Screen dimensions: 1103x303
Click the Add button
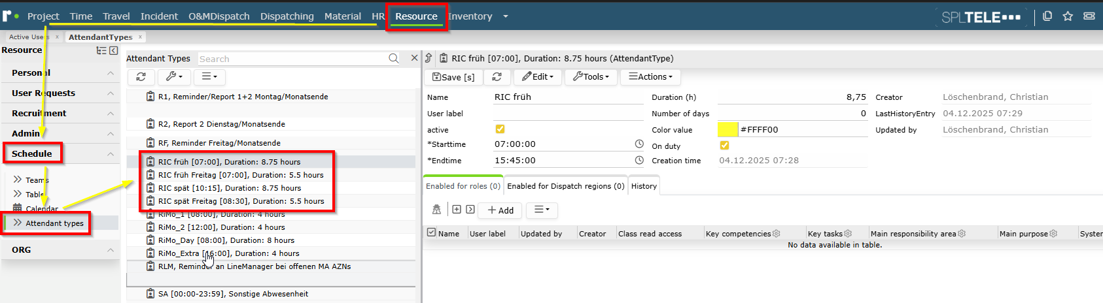[500, 210]
